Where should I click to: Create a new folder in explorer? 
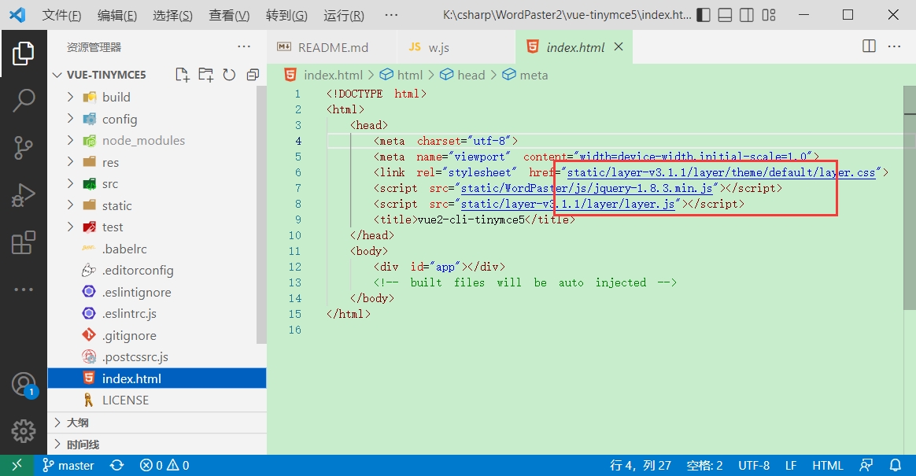click(x=205, y=75)
